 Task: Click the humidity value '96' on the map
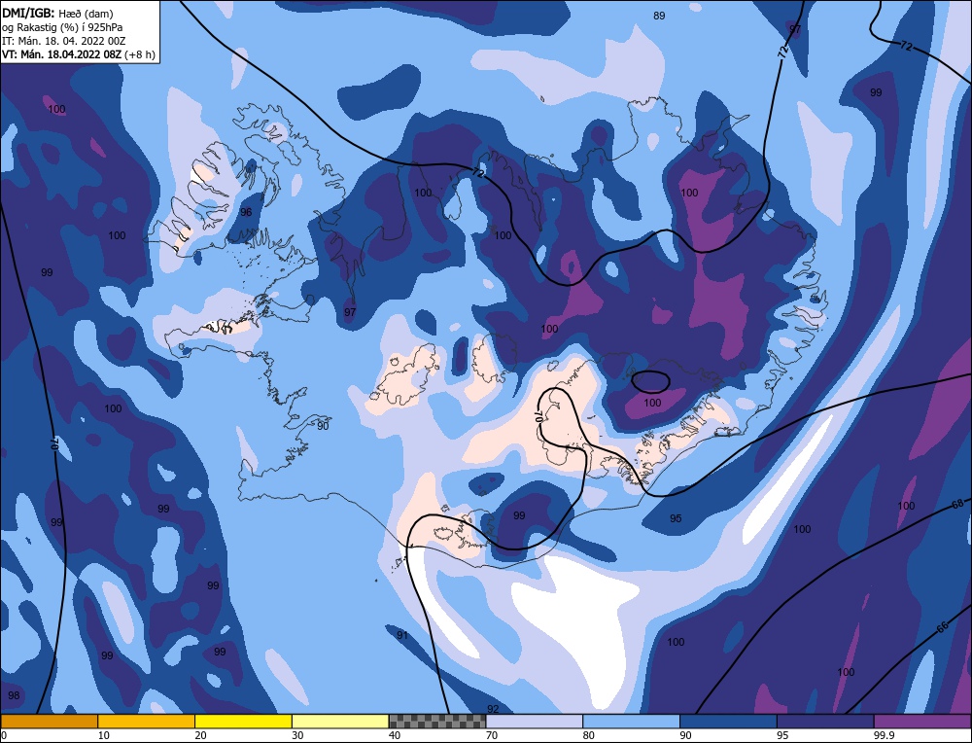point(246,212)
